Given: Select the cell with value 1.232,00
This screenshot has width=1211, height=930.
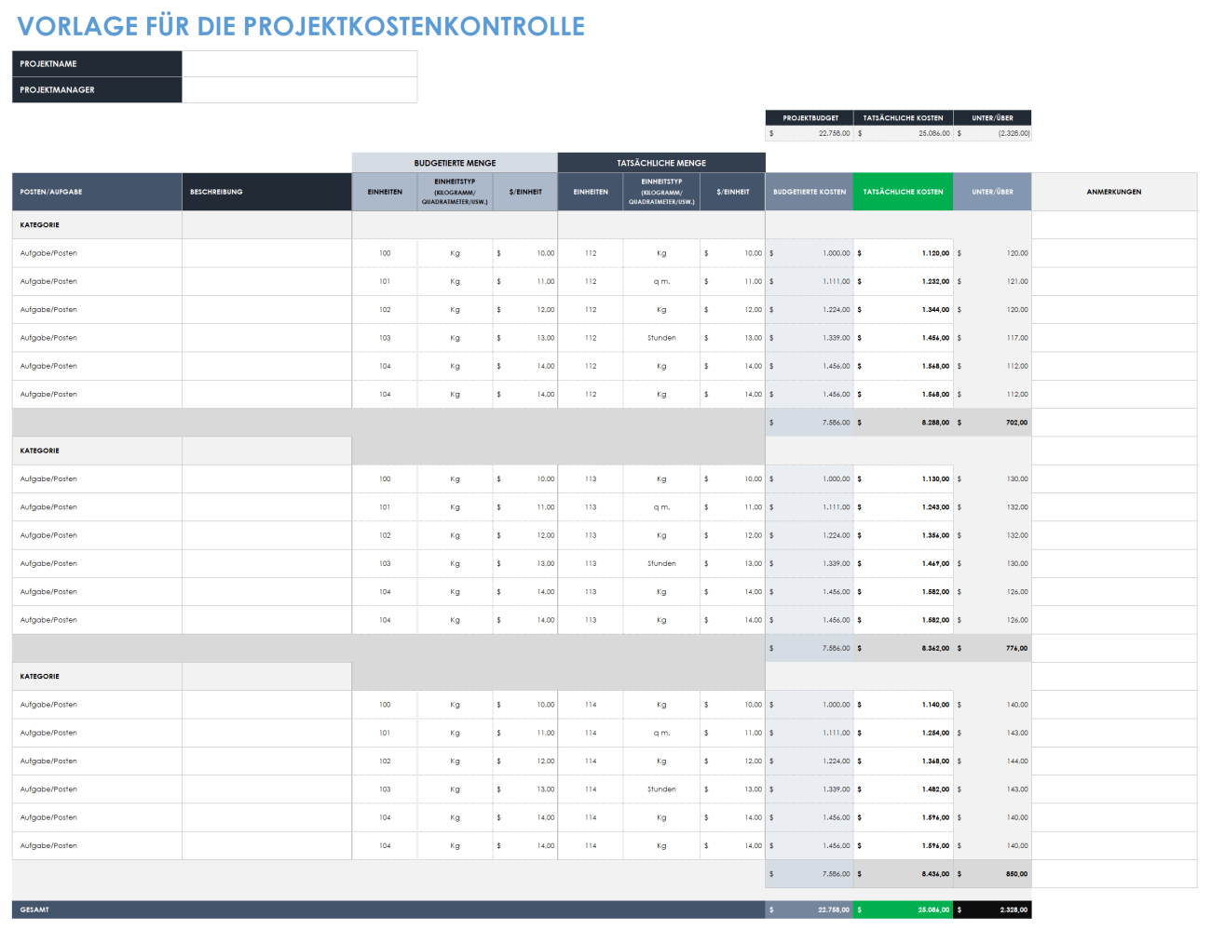Looking at the screenshot, I should pos(903,281).
